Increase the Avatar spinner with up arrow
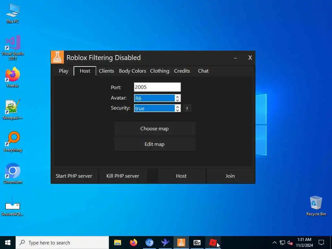Image resolution: width=332 pixels, height=249 pixels. coord(177,97)
